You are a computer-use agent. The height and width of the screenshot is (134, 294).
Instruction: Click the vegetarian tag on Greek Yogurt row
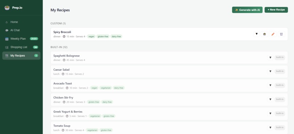(x=95, y=116)
